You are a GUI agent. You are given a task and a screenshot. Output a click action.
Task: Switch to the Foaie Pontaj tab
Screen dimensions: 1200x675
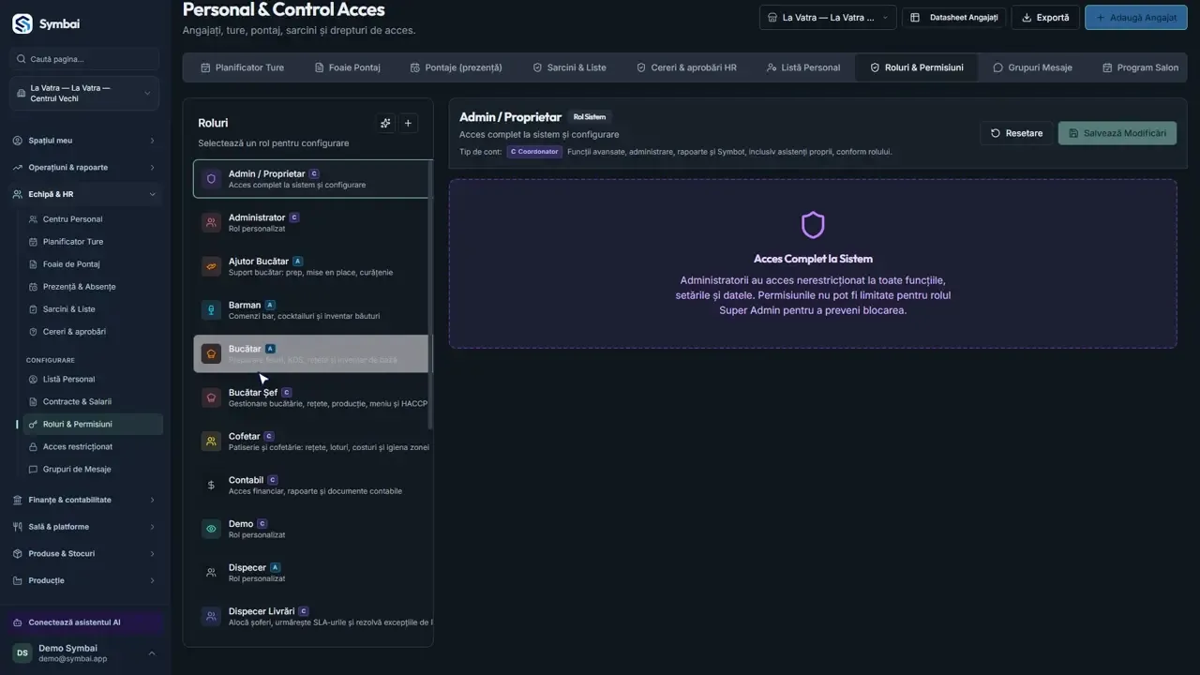347,67
